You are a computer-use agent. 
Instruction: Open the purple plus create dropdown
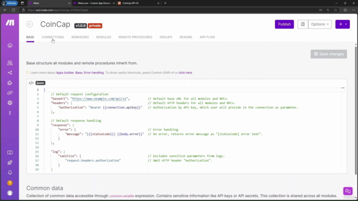click(342, 24)
